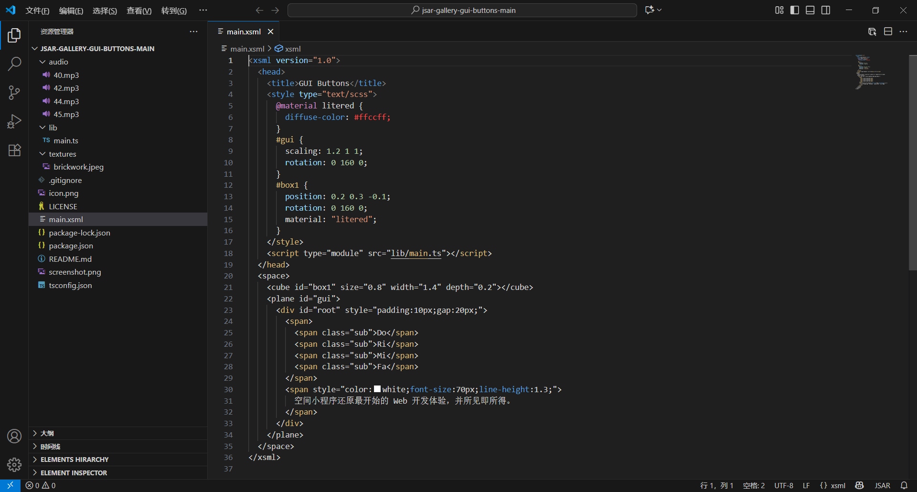Screen dimensions: 917x492
Task: Open the 转到(G) menu
Action: [174, 11]
